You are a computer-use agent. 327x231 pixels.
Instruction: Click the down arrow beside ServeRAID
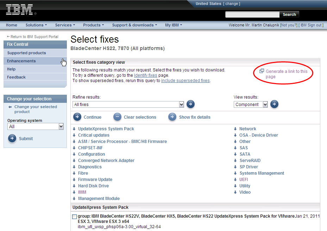[x=235, y=161]
